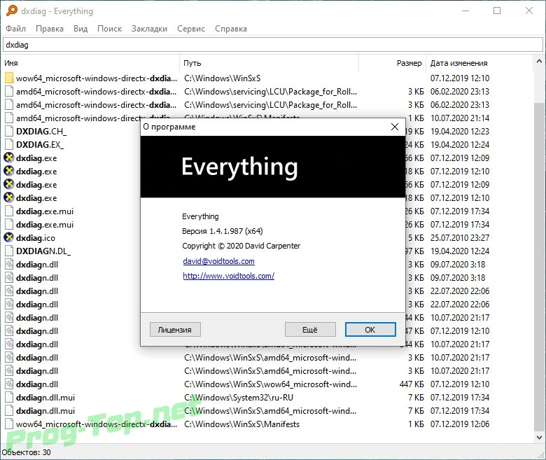Click the icon of dxdiagn.dll.mui in WinSxS\amd64 path
Screen dimensions: 546x460
pyautogui.click(x=9, y=410)
